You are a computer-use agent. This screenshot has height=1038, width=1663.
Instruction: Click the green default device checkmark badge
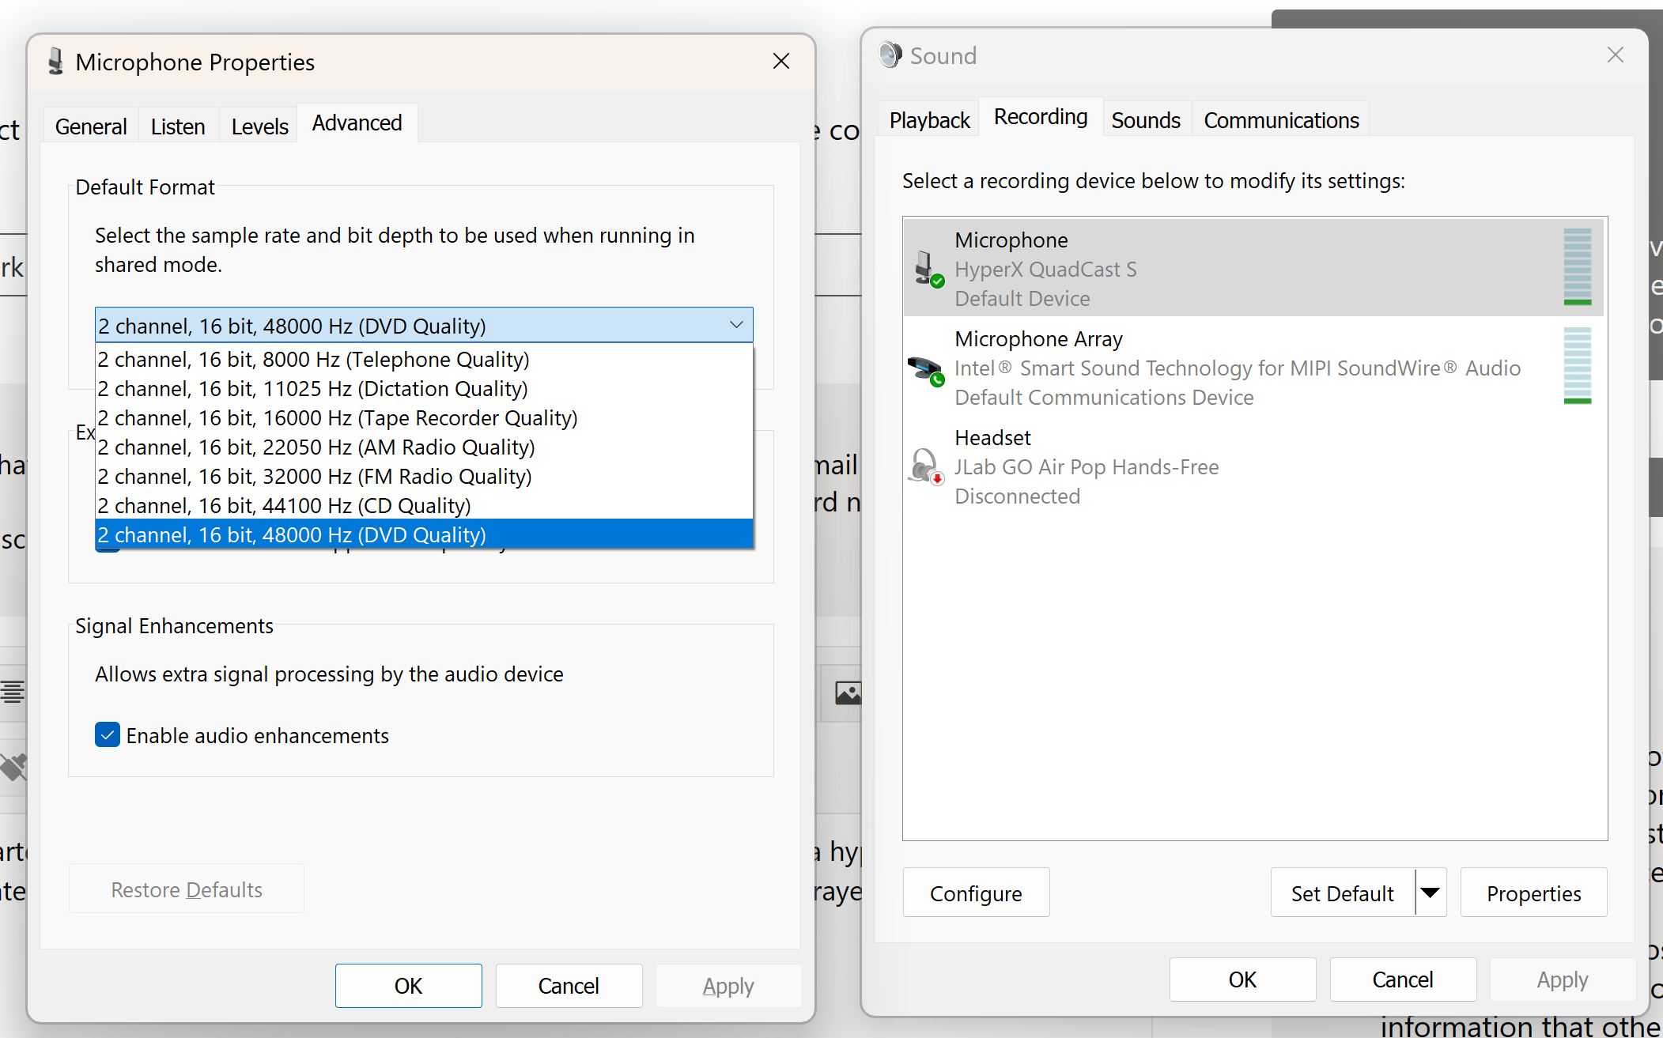point(937,281)
